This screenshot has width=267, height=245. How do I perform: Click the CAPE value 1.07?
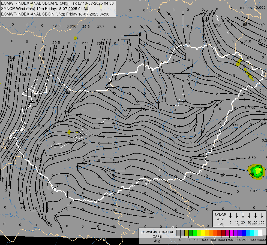click(253, 191)
